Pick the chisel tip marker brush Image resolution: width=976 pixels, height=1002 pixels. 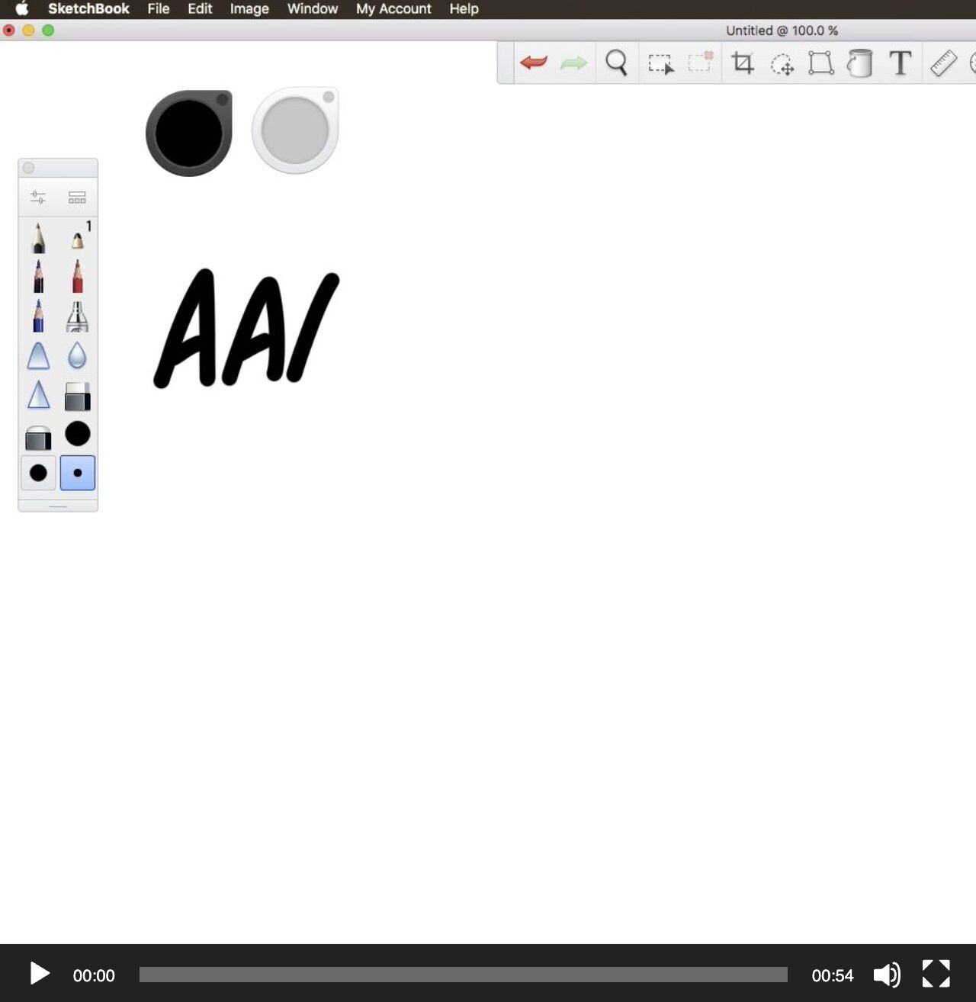pos(76,316)
